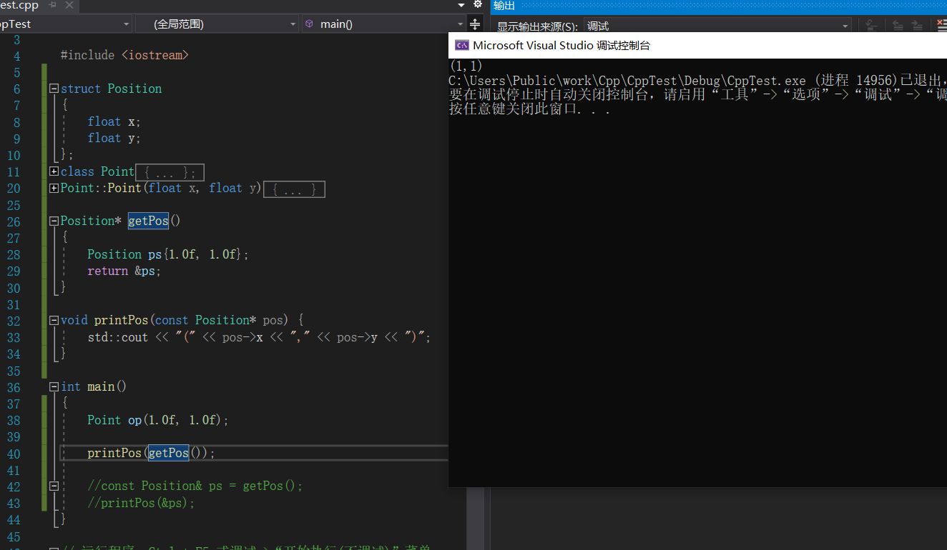
Task: Open the 全局范围 scope dropdown
Action: coord(217,24)
